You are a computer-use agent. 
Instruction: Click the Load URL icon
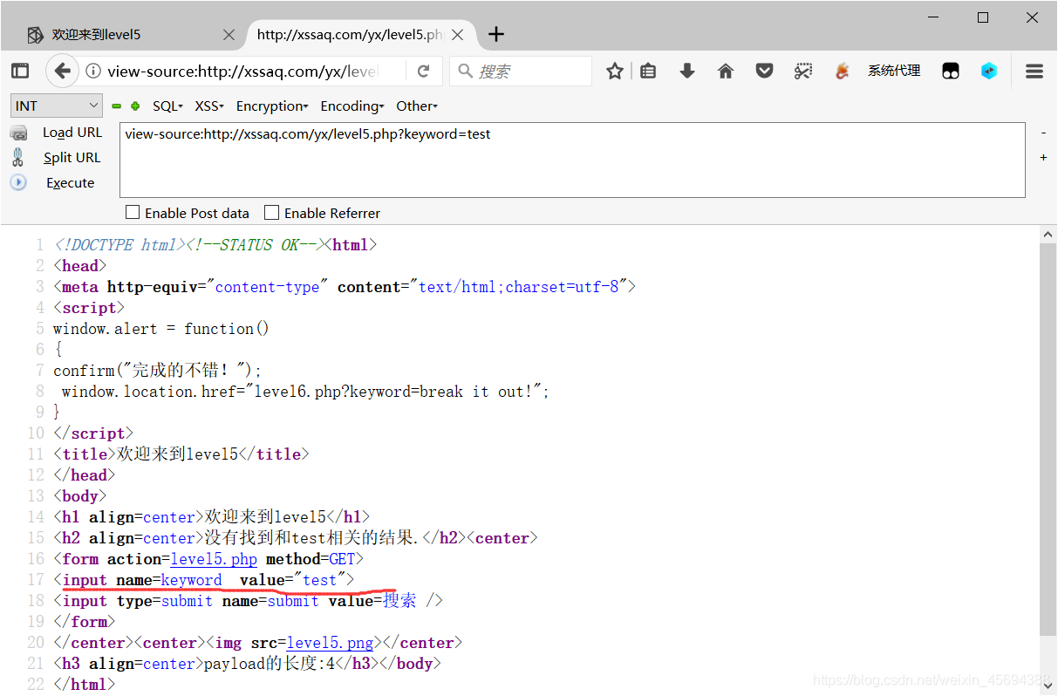coord(18,133)
